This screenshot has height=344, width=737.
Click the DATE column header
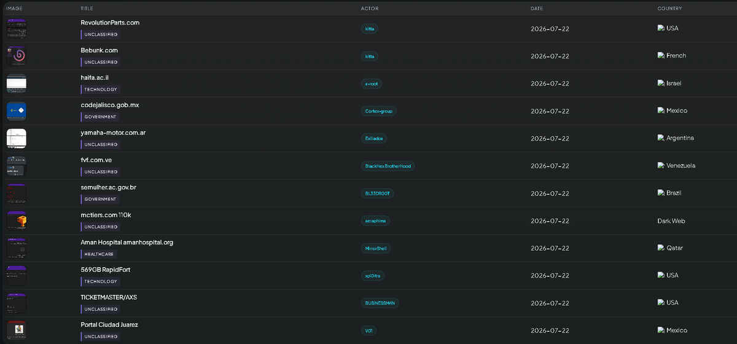(x=537, y=9)
